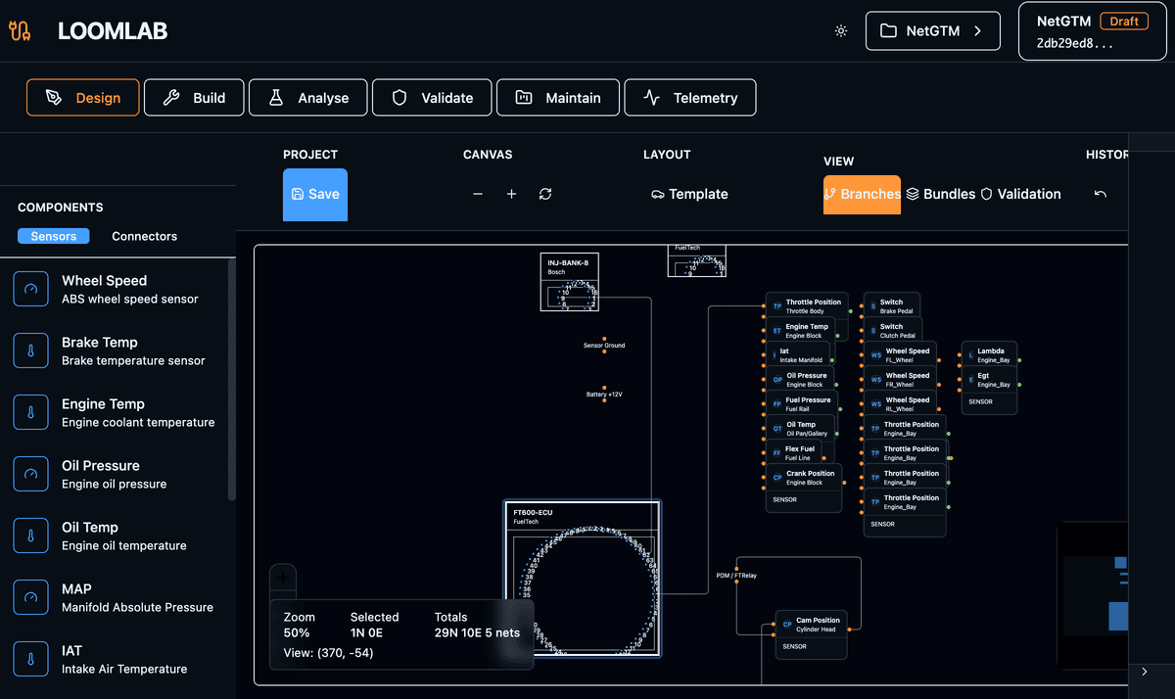Expand the collapsed right-side panel chevron
The image size is (1175, 699).
pyautogui.click(x=1144, y=673)
